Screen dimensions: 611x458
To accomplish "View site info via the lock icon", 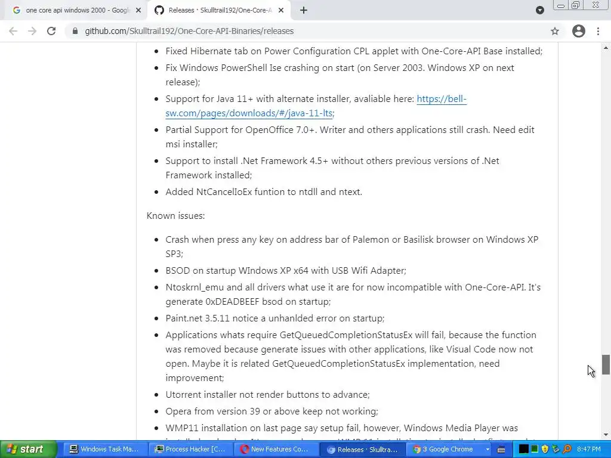I will click(75, 31).
